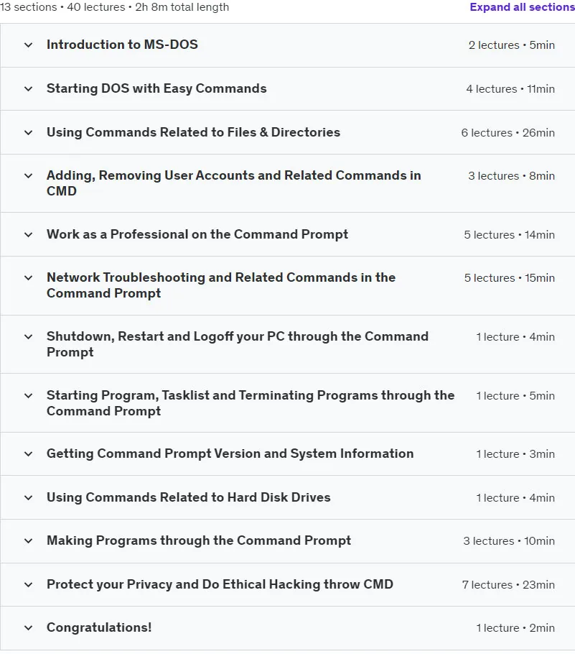Click the 7 lectures • 23min label

pyautogui.click(x=508, y=585)
